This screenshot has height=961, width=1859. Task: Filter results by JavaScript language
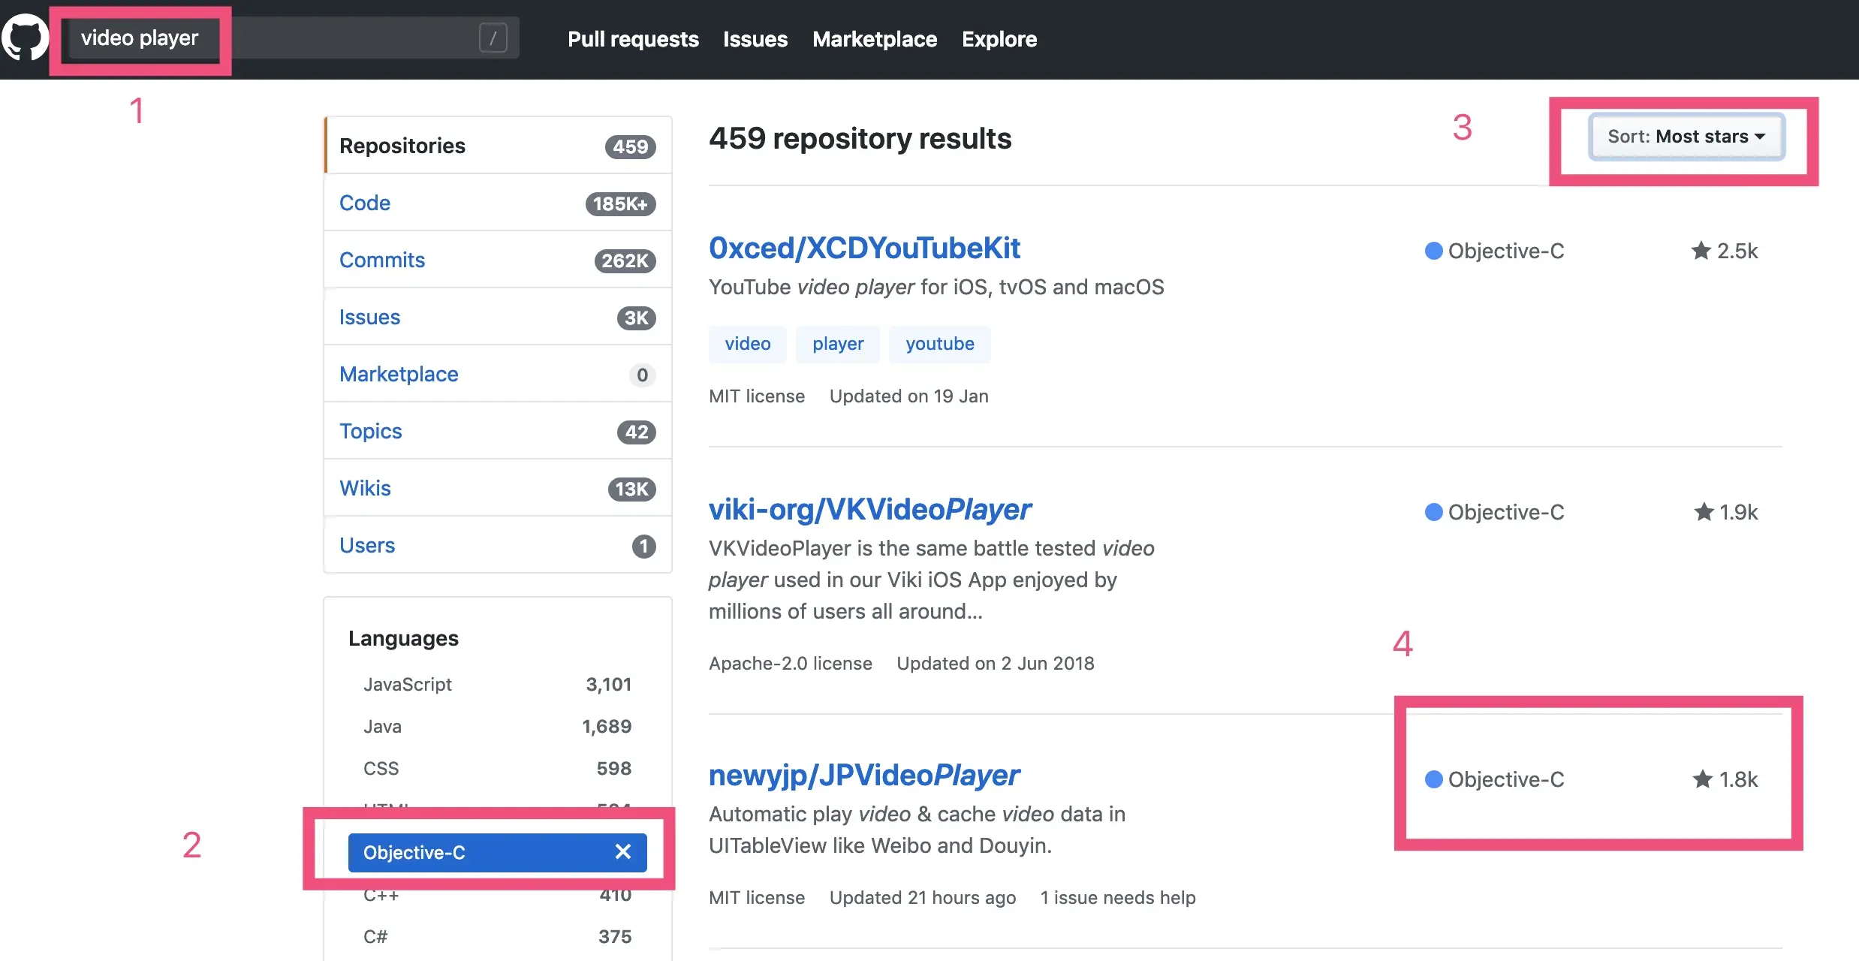[x=408, y=684]
